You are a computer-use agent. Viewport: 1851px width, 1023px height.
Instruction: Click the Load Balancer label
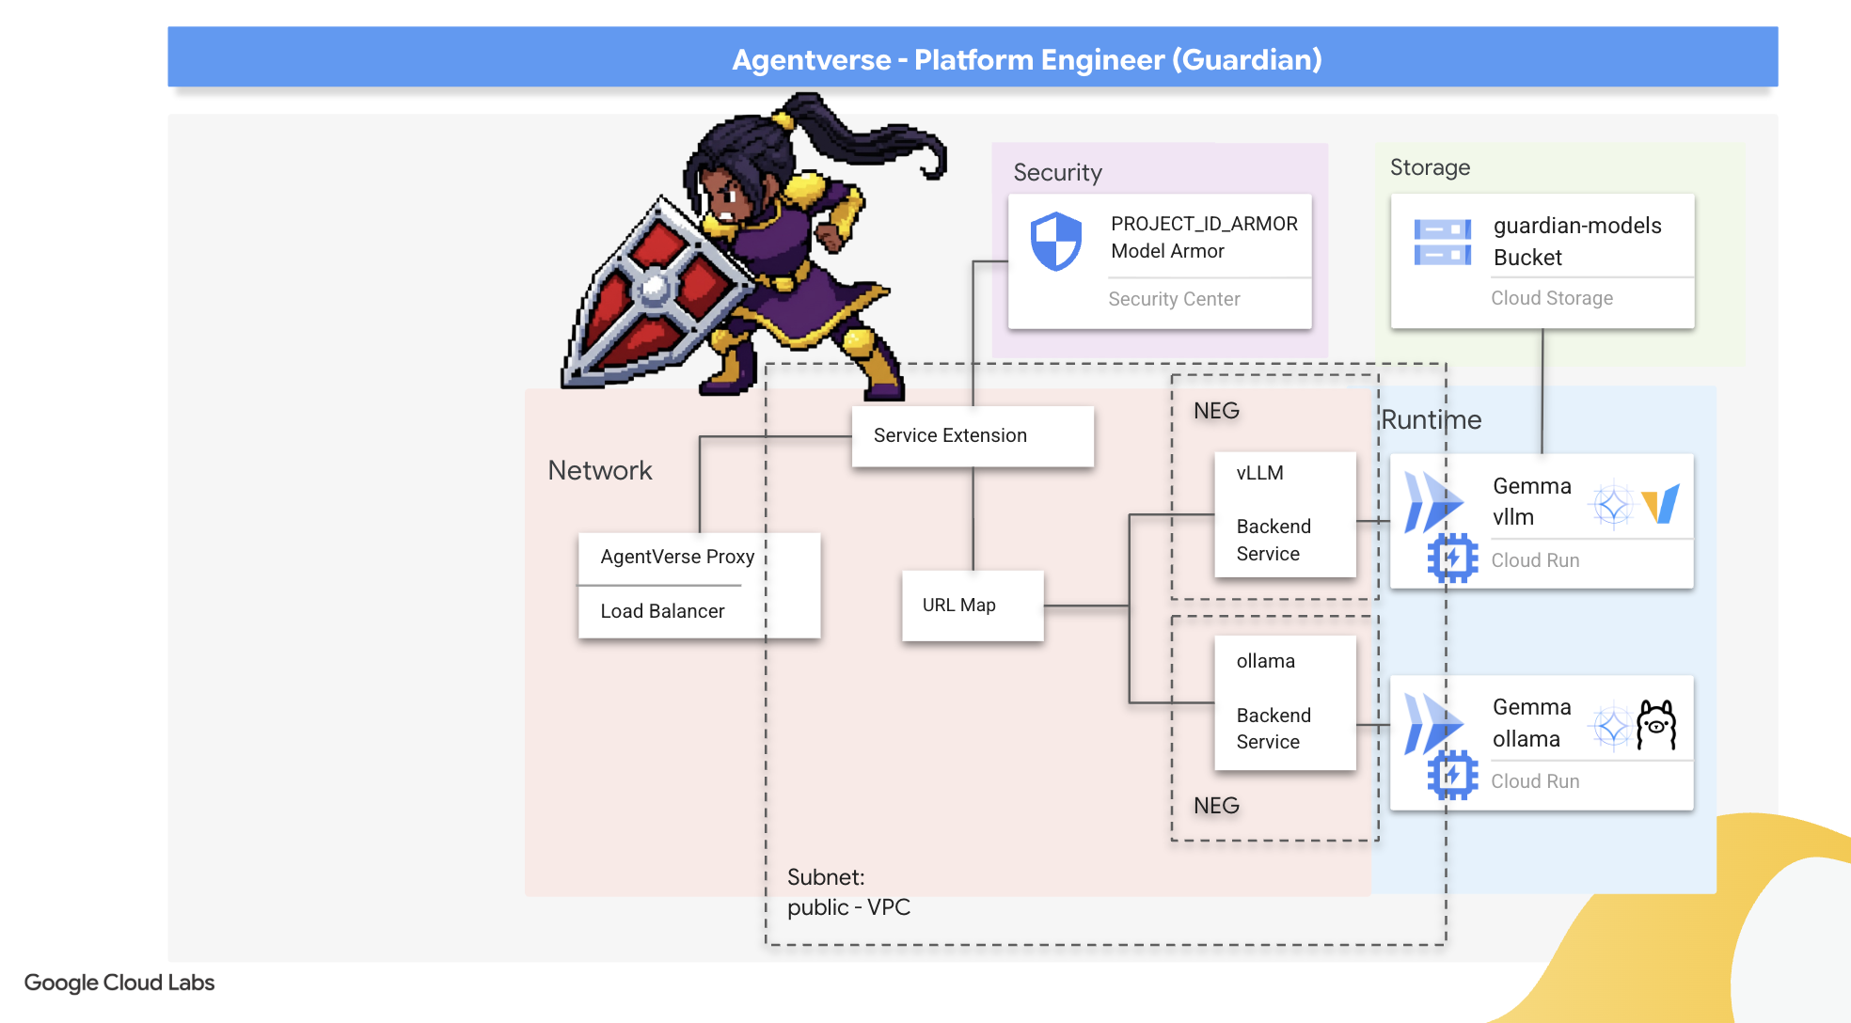(662, 611)
